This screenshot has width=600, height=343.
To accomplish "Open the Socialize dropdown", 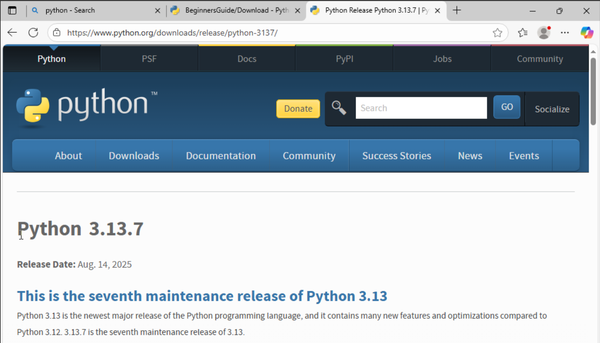I will [552, 109].
